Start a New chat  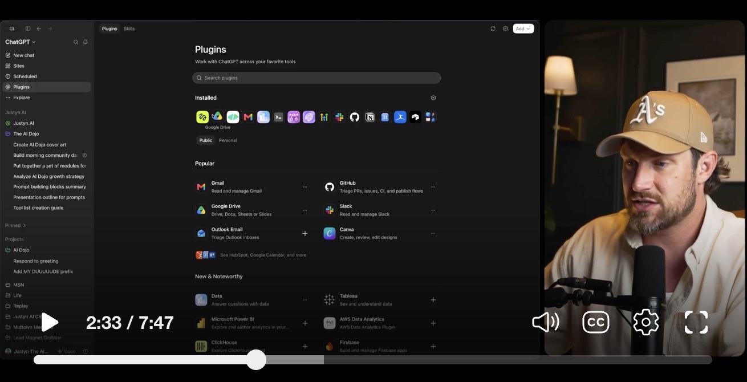47,55
